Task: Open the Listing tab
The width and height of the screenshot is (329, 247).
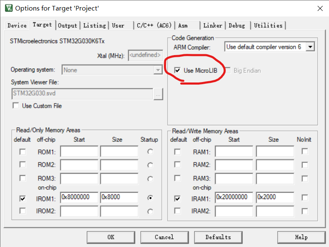Action: (95, 26)
